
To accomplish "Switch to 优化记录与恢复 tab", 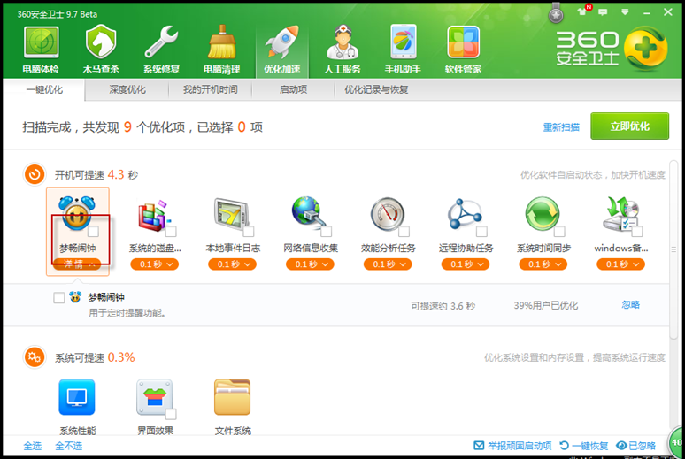I will click(x=376, y=89).
